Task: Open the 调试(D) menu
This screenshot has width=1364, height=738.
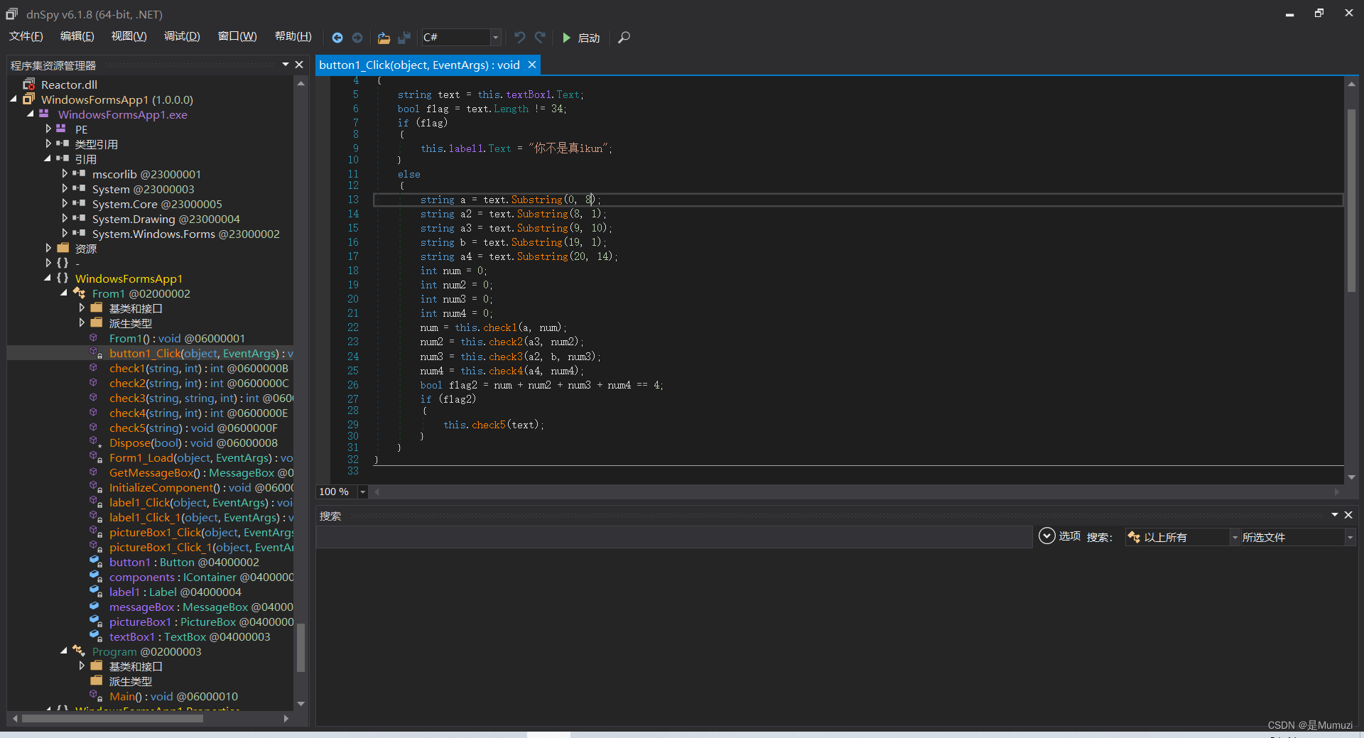Action: click(x=182, y=36)
